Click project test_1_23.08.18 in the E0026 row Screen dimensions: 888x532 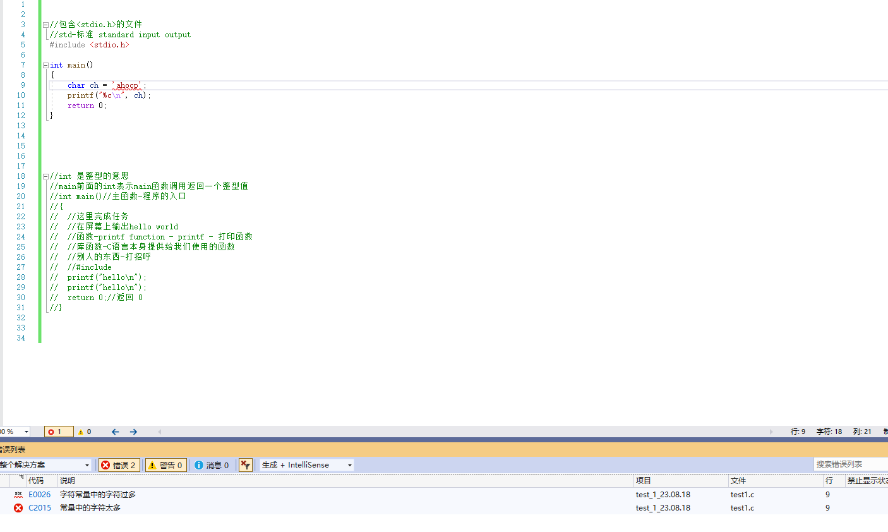click(663, 495)
